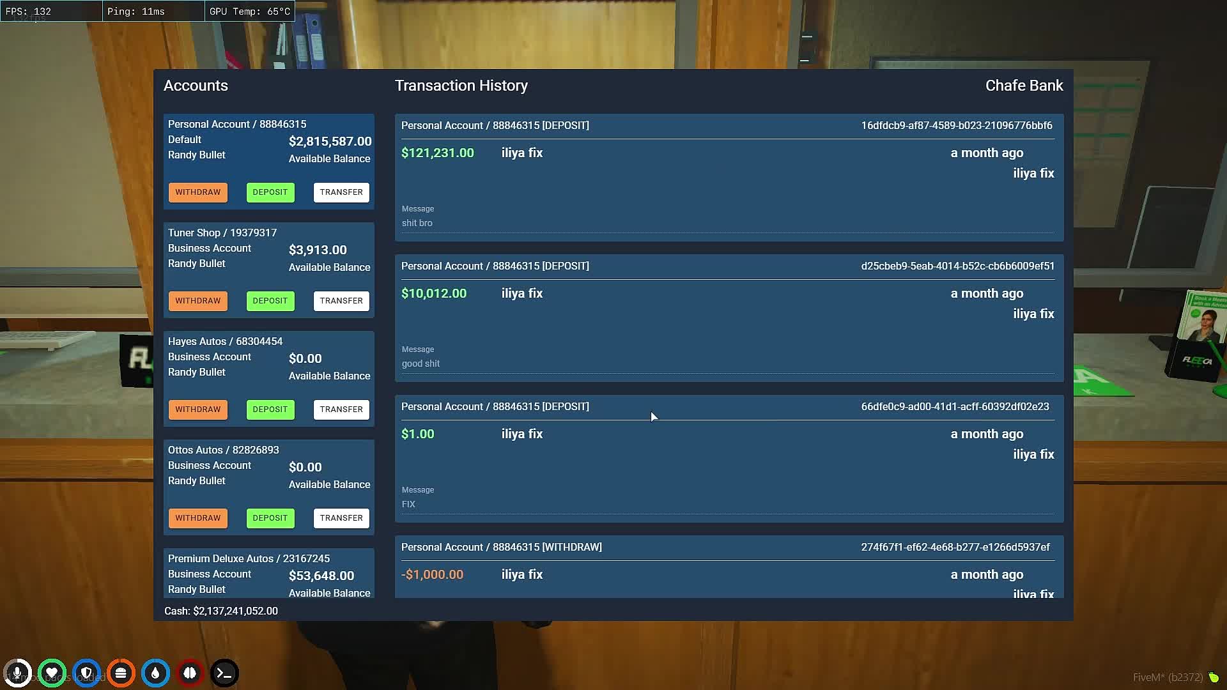
Task: Click Withdraw on the Ottos Autos account
Action: pyautogui.click(x=197, y=518)
